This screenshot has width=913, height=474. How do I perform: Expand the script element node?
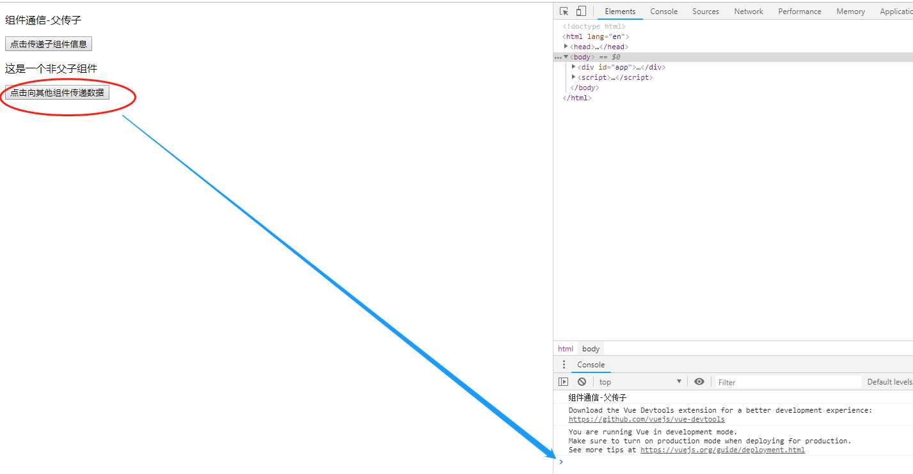coord(574,77)
